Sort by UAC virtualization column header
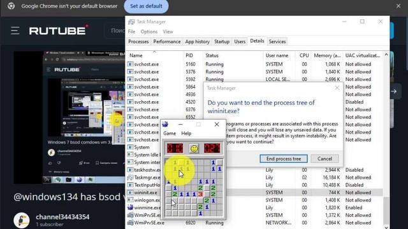This screenshot has height=229, width=408. click(x=363, y=55)
